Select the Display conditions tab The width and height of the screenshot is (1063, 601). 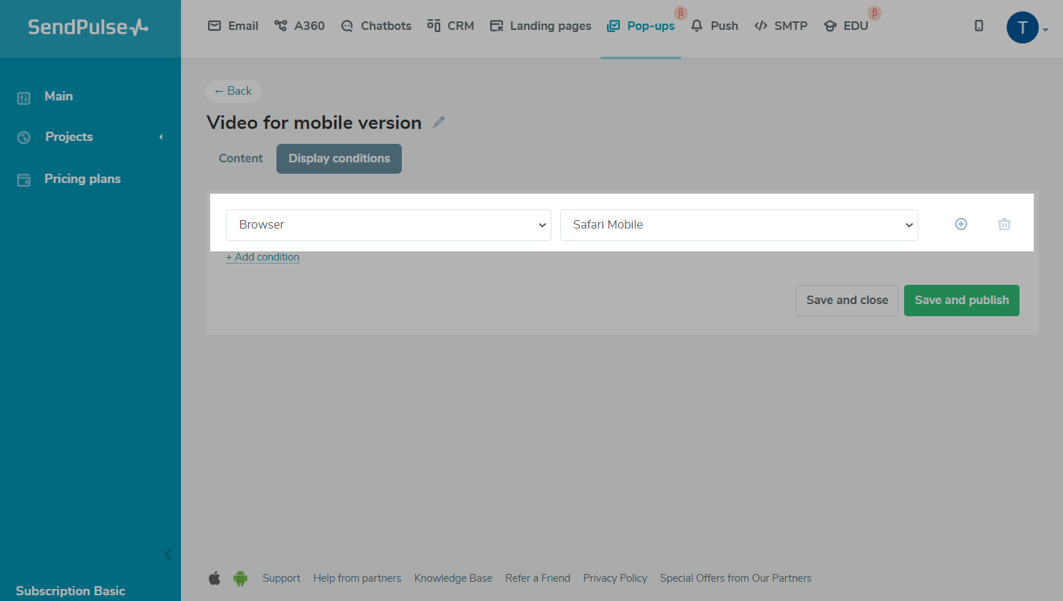[339, 159]
